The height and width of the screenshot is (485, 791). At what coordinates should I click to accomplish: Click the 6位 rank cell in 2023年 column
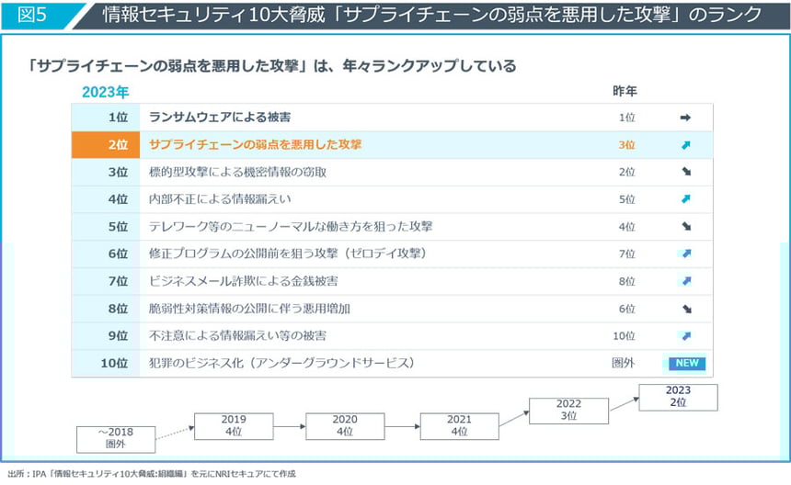click(x=106, y=254)
